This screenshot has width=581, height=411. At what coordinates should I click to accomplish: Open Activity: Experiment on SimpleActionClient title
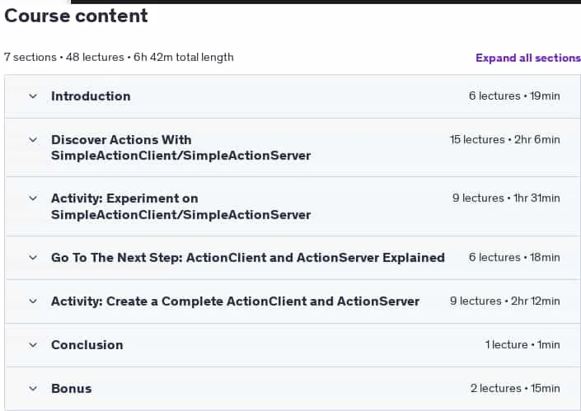[x=180, y=206]
